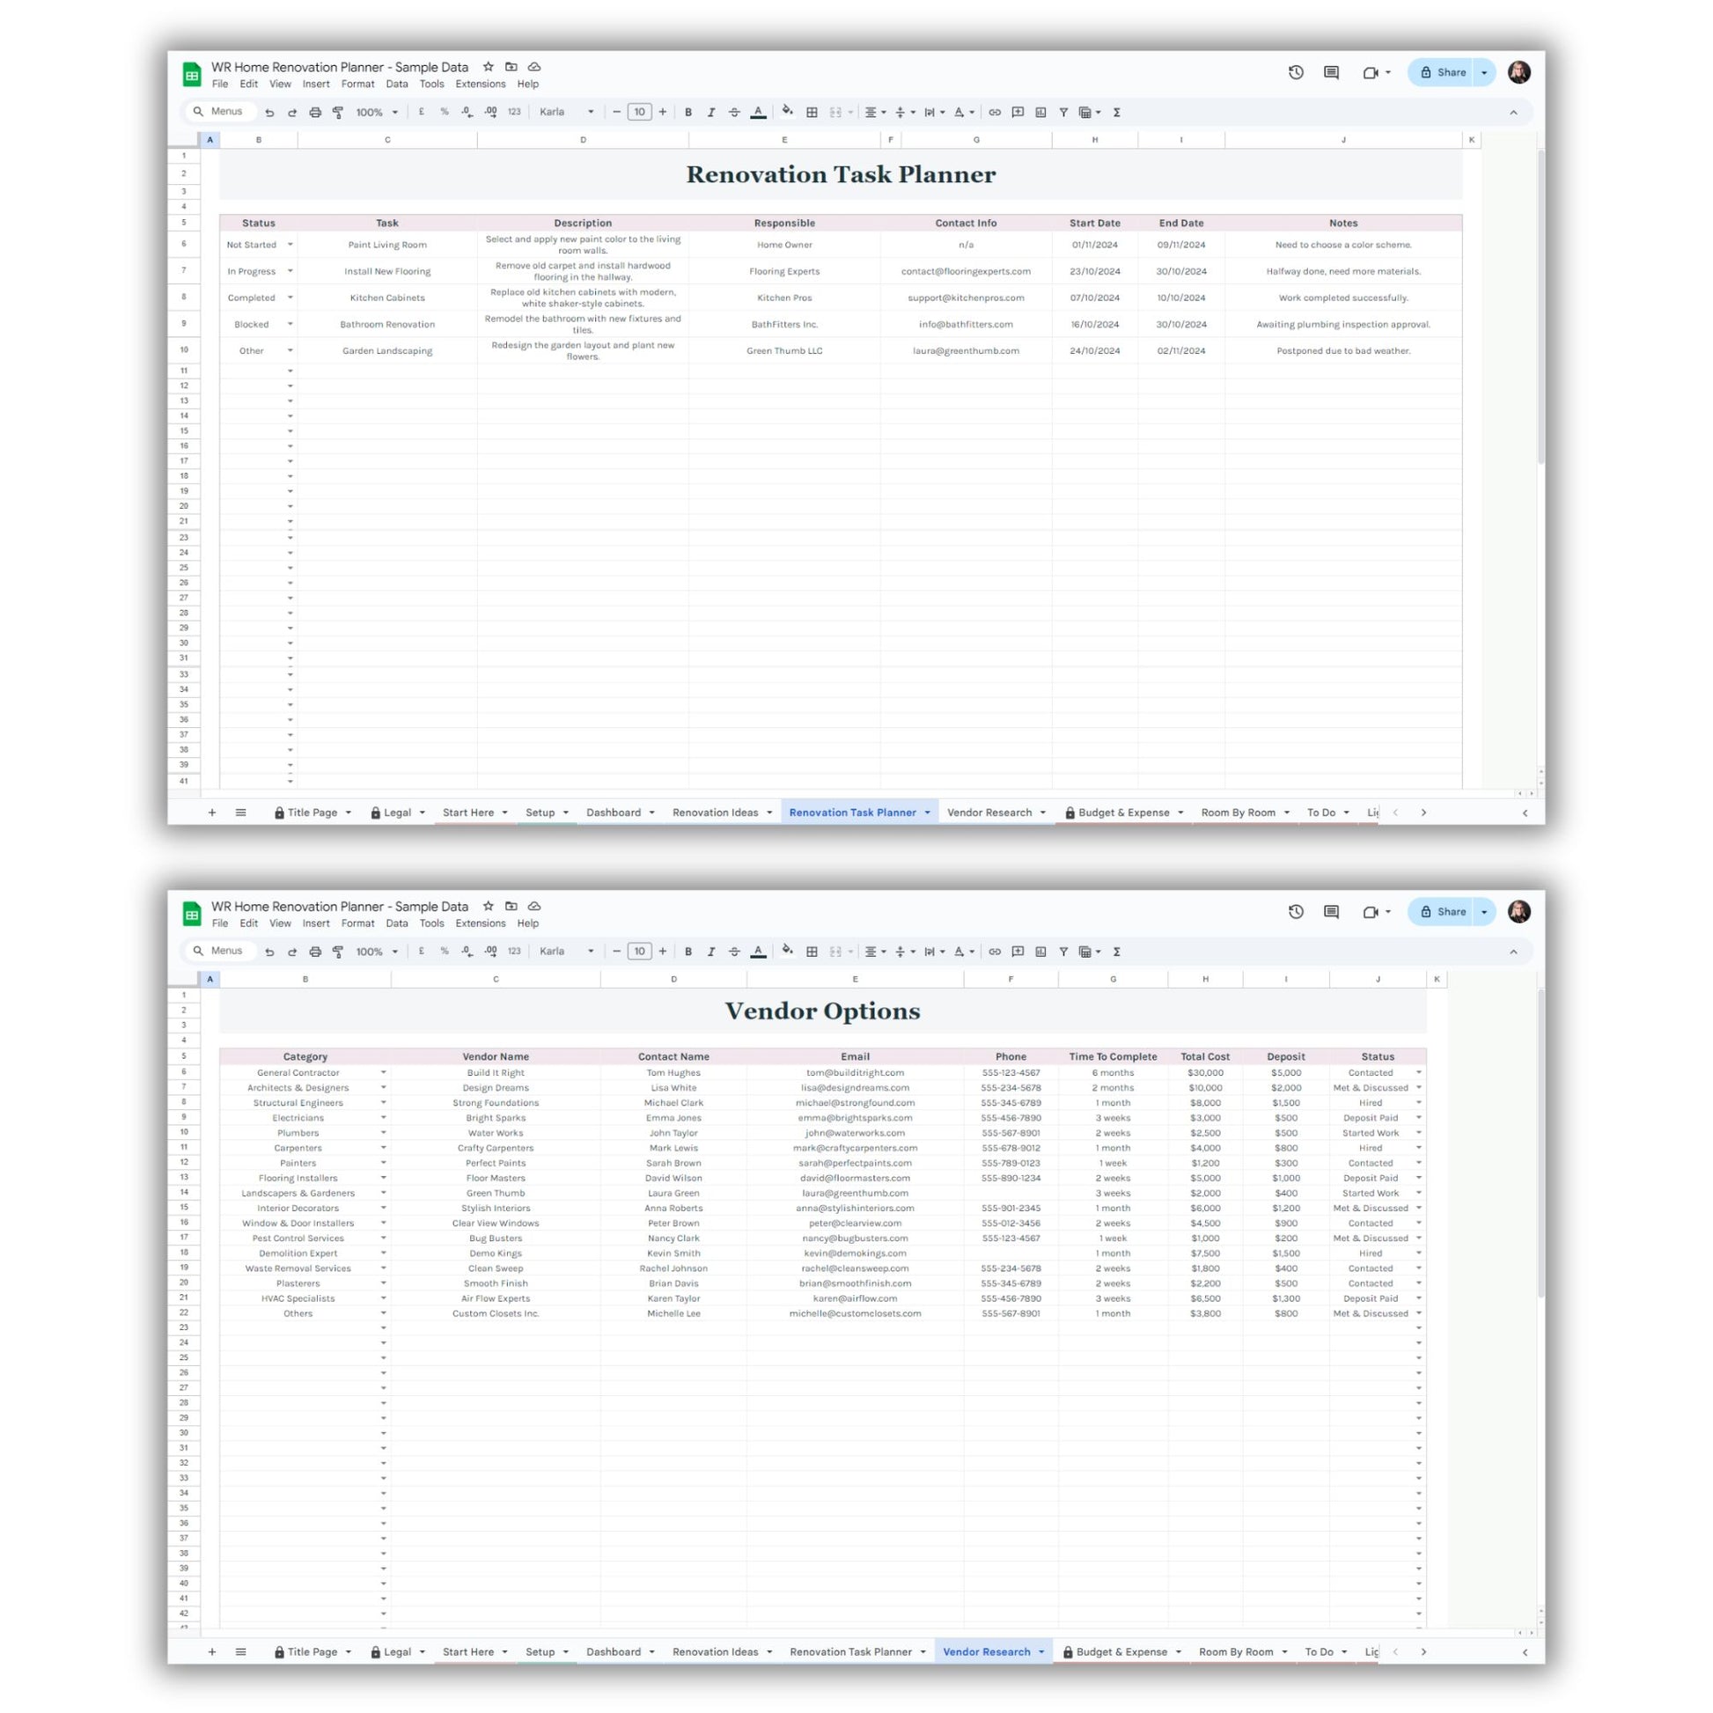Screen dimensions: 1713x1713
Task: Open the status dropdown for the Paint Living Room task
Action: 290,245
